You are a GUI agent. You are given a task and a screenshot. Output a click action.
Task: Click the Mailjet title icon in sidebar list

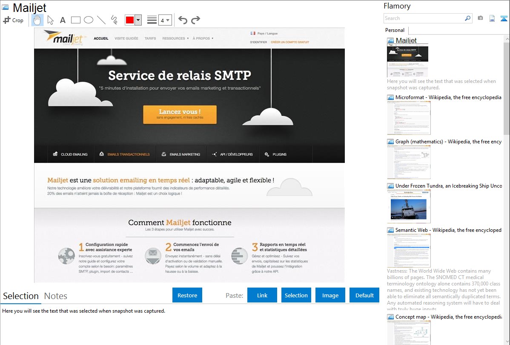point(391,41)
